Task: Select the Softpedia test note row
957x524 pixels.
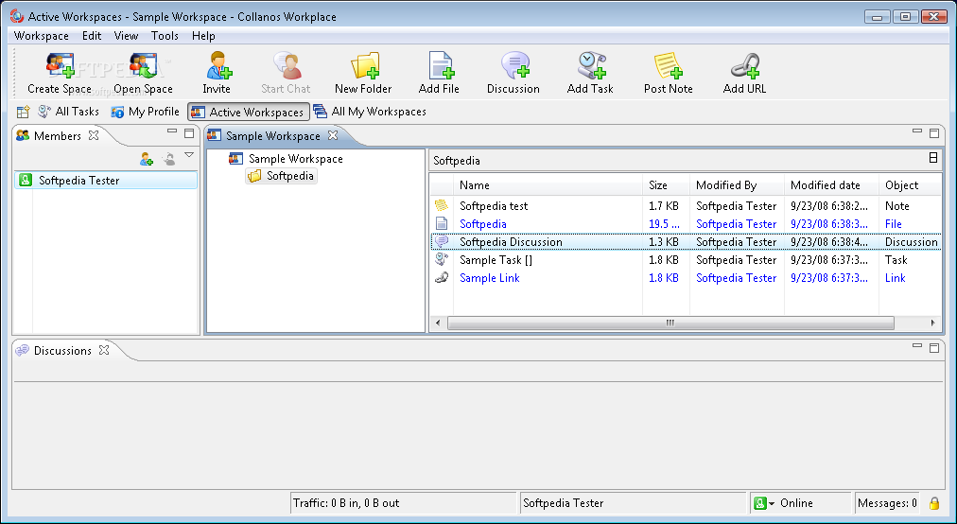Action: point(686,206)
